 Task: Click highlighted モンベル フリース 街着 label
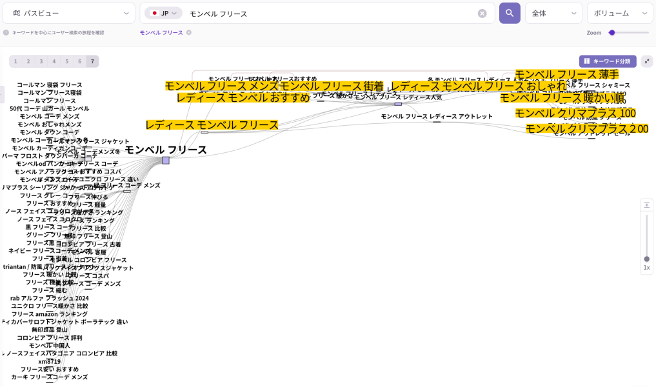pos(331,86)
